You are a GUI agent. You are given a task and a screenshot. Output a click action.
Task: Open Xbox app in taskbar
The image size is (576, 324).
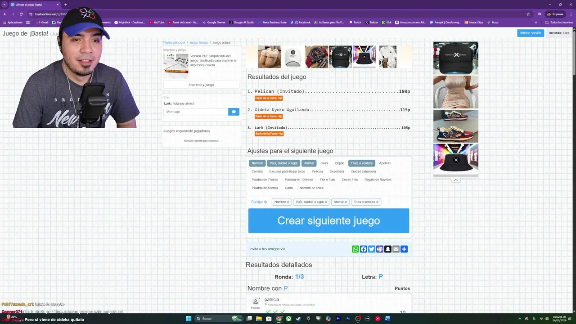(x=288, y=319)
